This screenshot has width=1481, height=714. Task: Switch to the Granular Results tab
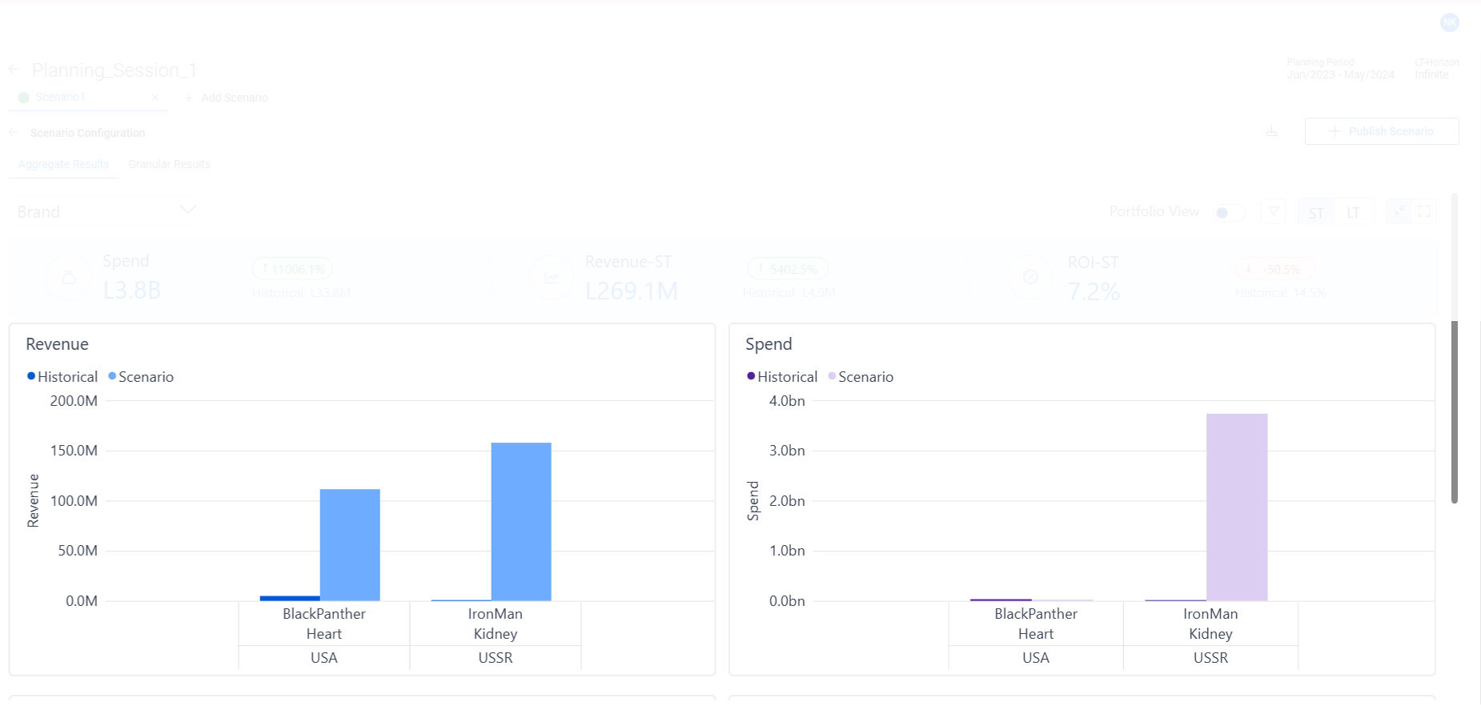[169, 164]
